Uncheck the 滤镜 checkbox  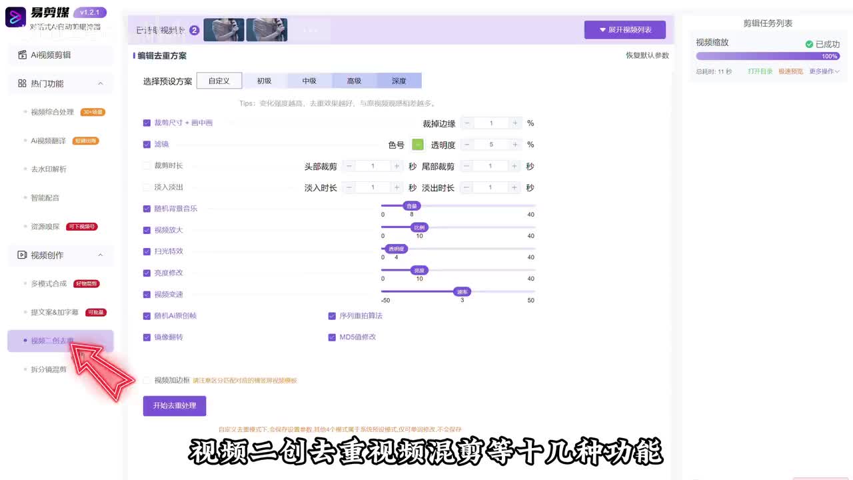click(x=147, y=145)
